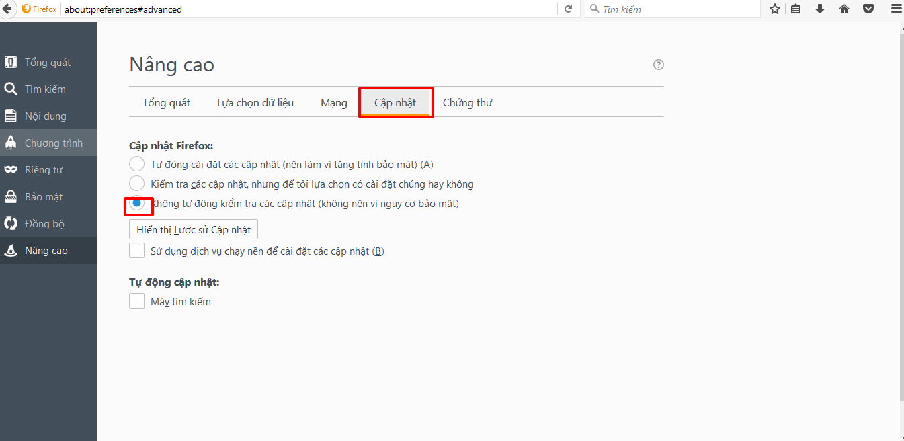904x441 pixels.
Task: Enable Sử dụng dịch vụ chạy nền checkbox
Action: click(x=137, y=251)
